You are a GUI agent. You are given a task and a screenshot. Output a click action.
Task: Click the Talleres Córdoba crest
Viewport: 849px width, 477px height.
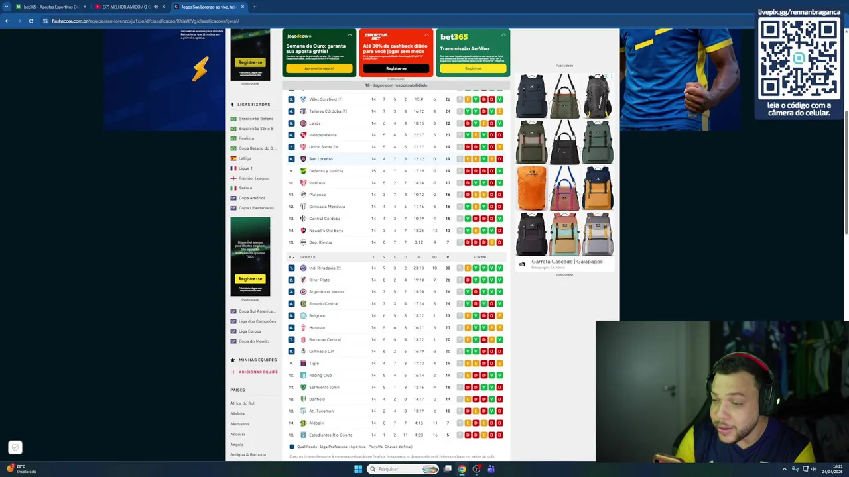coord(303,111)
